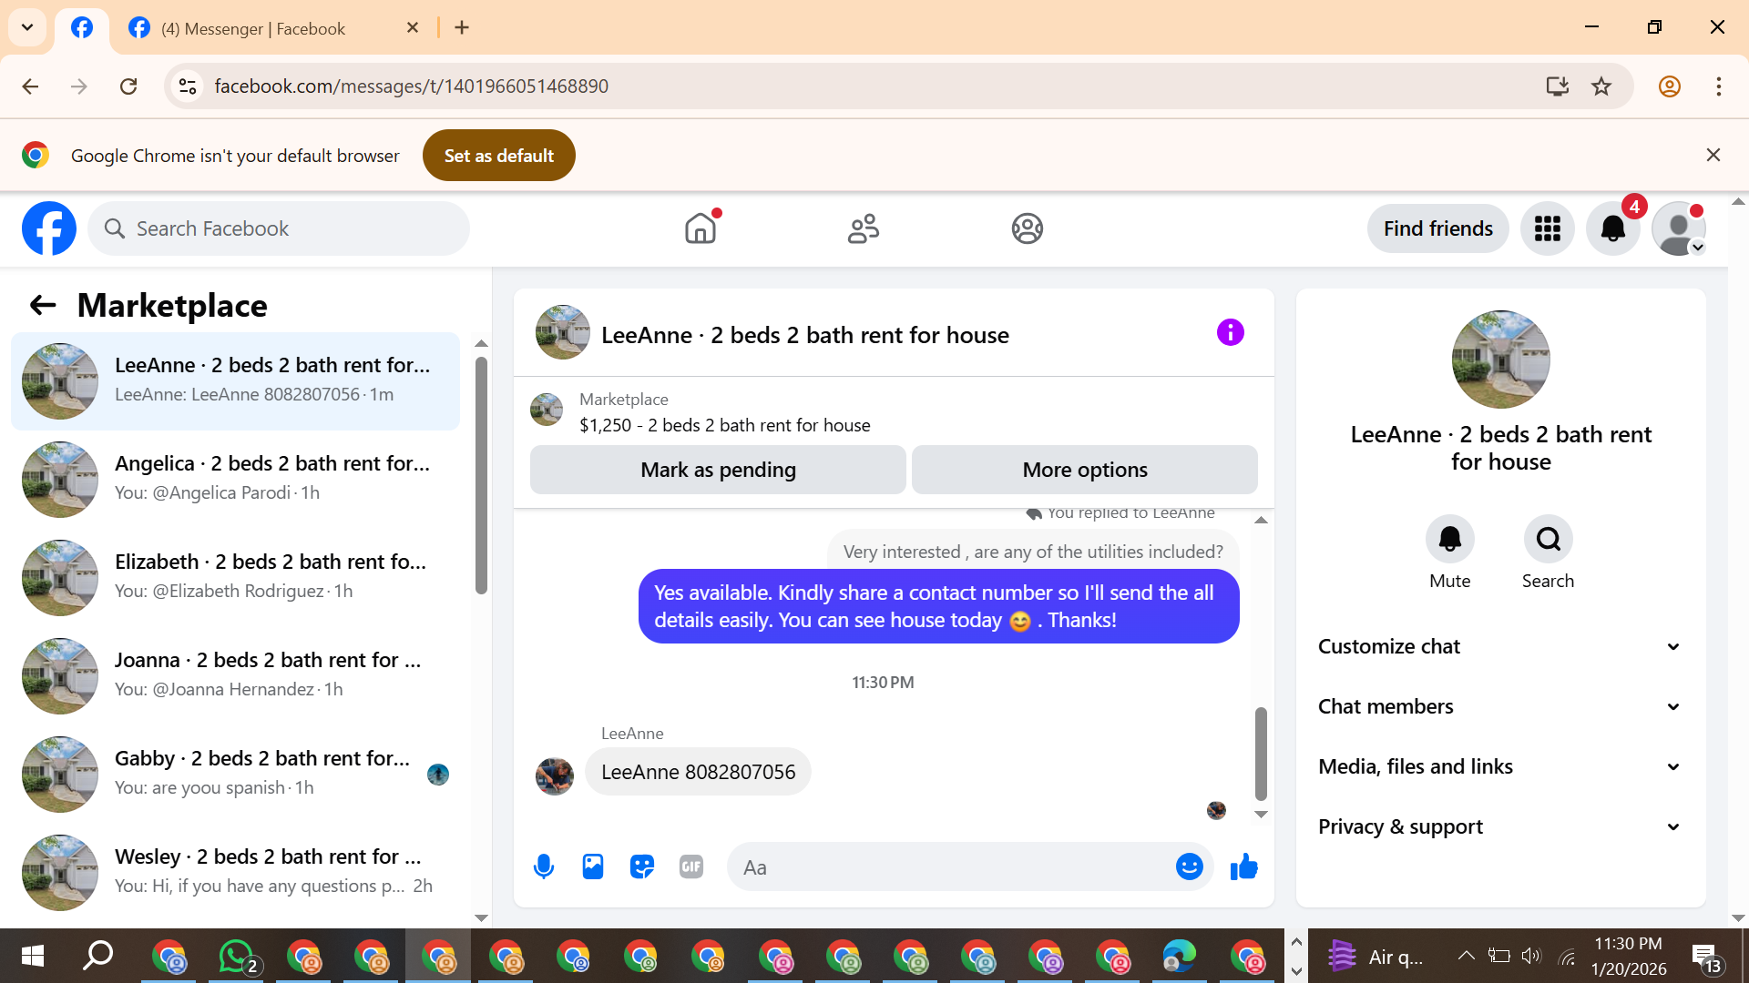Open the $1,250 Marketplace listing link
Screen dimensions: 1749x983
(x=724, y=425)
